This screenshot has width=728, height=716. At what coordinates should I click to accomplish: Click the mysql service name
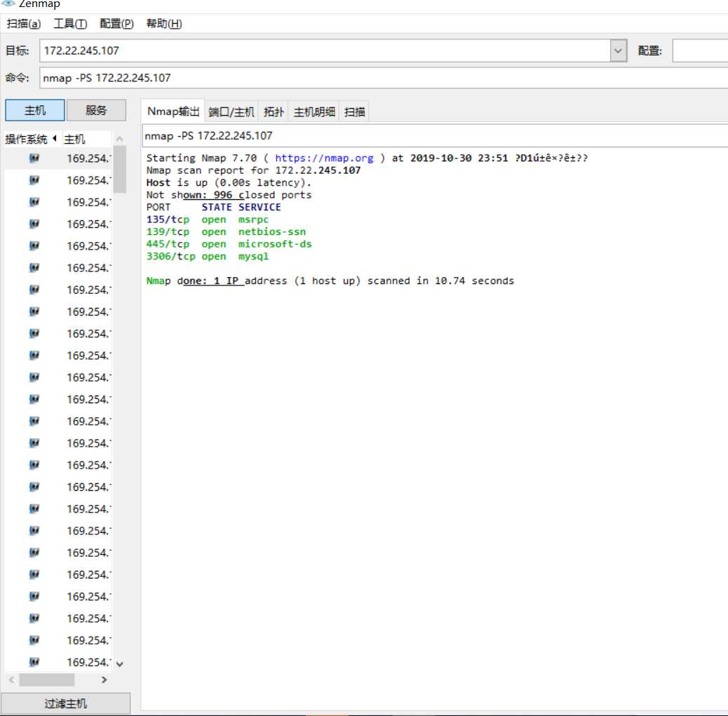pyautogui.click(x=253, y=256)
